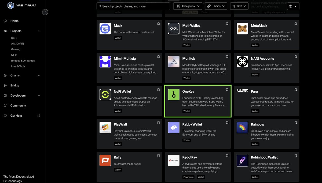Click the Wallet tag on PlayWall
322x183 pixels.
118,144
